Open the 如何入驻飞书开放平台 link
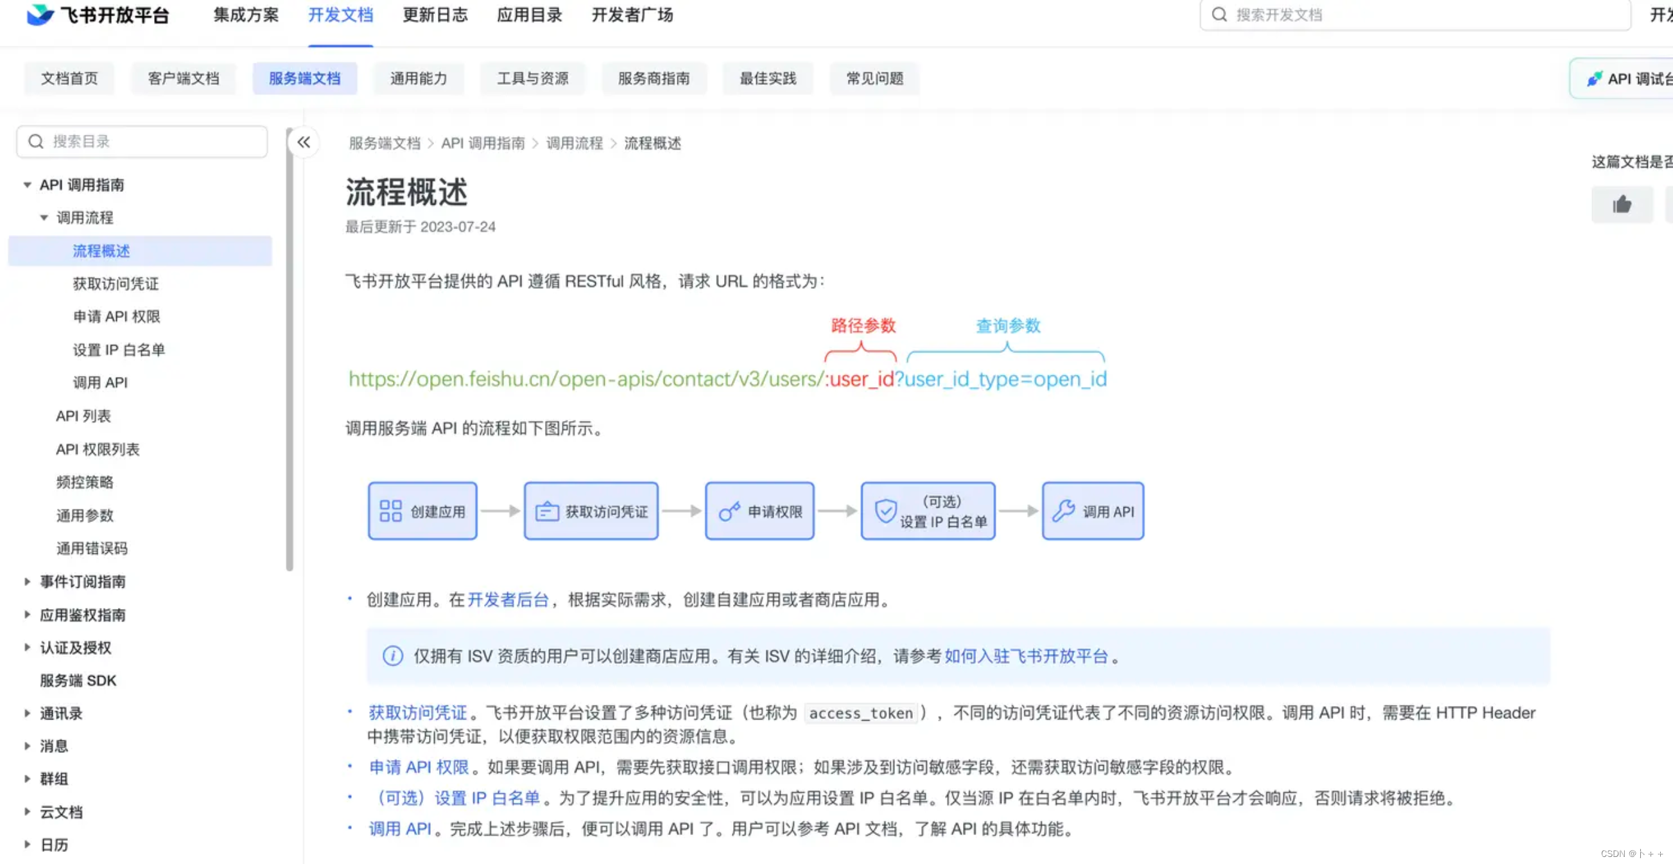This screenshot has height=864, width=1673. click(x=1025, y=656)
